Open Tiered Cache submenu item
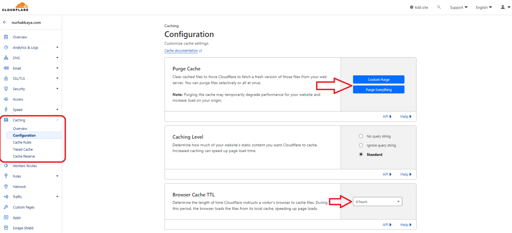This screenshot has height=233, width=512. (23, 149)
